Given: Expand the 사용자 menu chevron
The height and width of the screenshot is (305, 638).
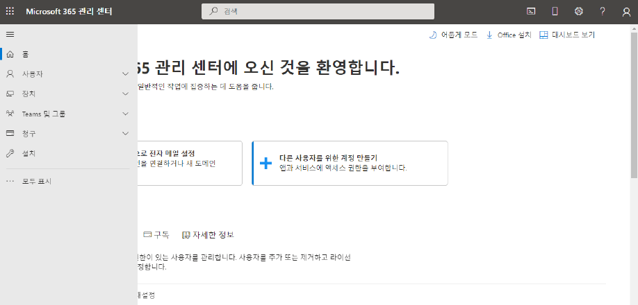Looking at the screenshot, I should [125, 73].
